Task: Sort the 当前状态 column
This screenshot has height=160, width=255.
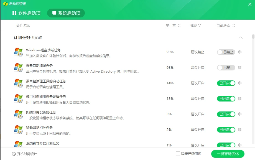Action: point(234,25)
